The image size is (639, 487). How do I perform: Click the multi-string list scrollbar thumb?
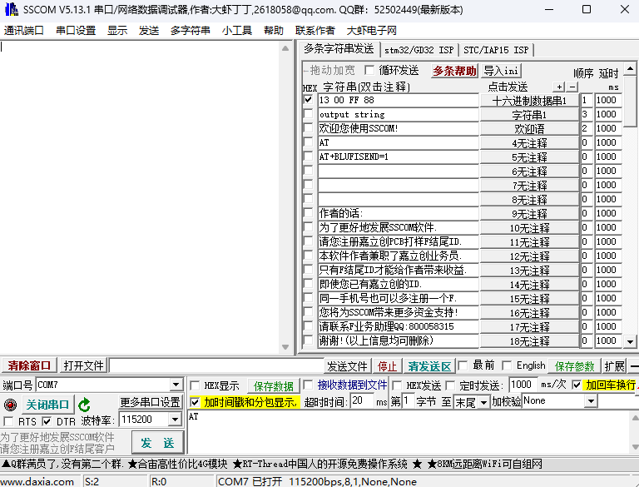[630, 102]
